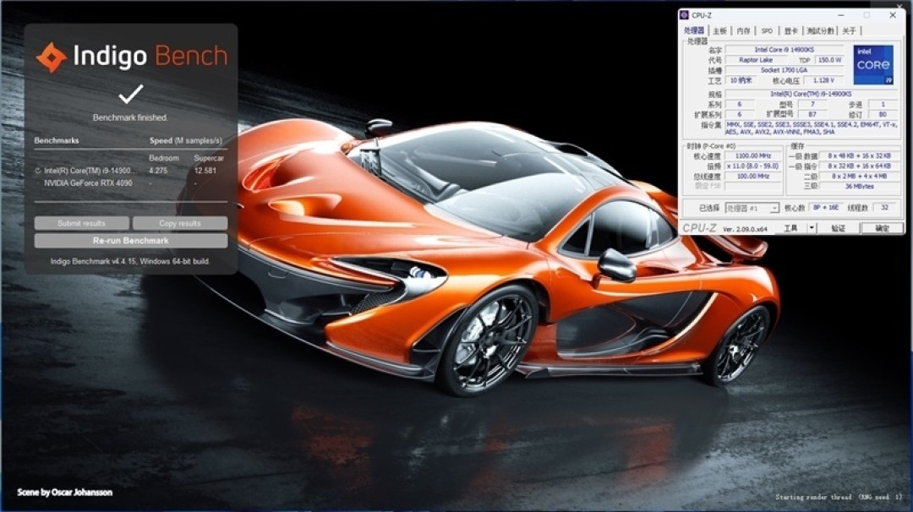Open the 处理器 tab in CPU-Z
The height and width of the screenshot is (512, 913).
(693, 30)
